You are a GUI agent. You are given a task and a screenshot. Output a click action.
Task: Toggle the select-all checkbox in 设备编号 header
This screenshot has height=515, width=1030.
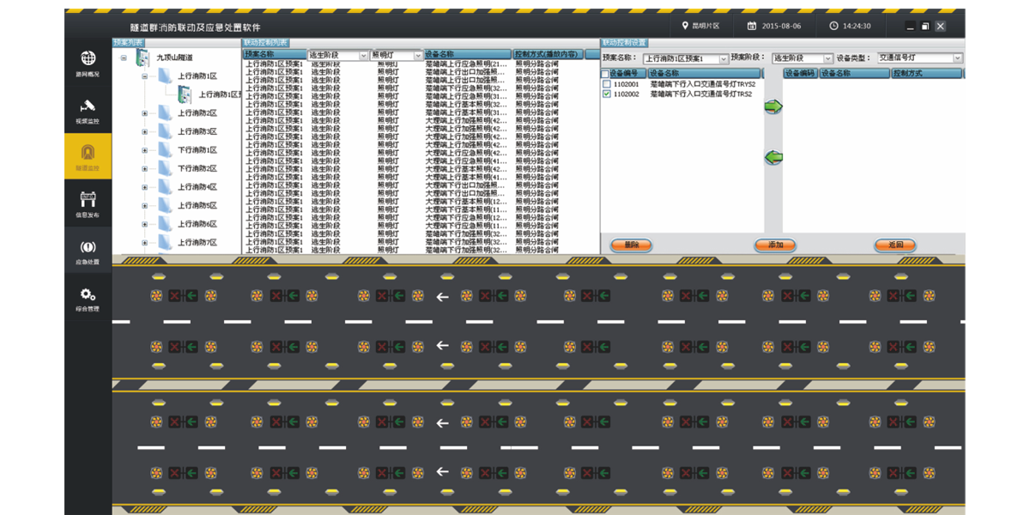point(605,74)
